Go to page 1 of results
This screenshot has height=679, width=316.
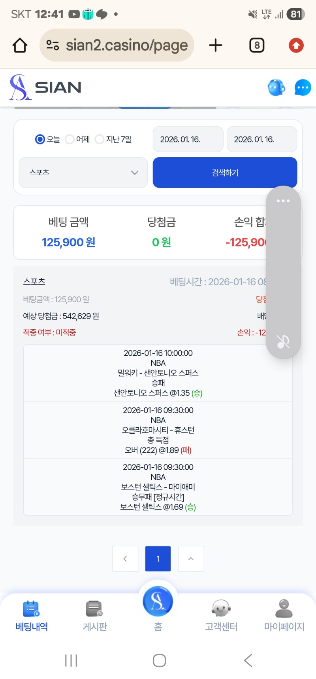click(158, 559)
